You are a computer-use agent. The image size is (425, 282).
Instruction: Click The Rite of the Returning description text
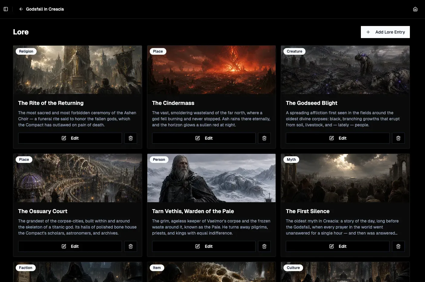click(77, 119)
